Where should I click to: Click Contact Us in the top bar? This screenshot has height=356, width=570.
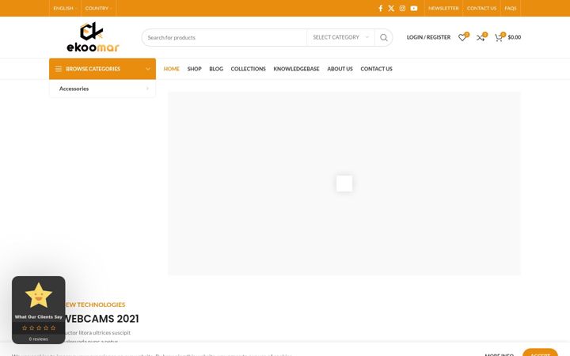(x=481, y=8)
